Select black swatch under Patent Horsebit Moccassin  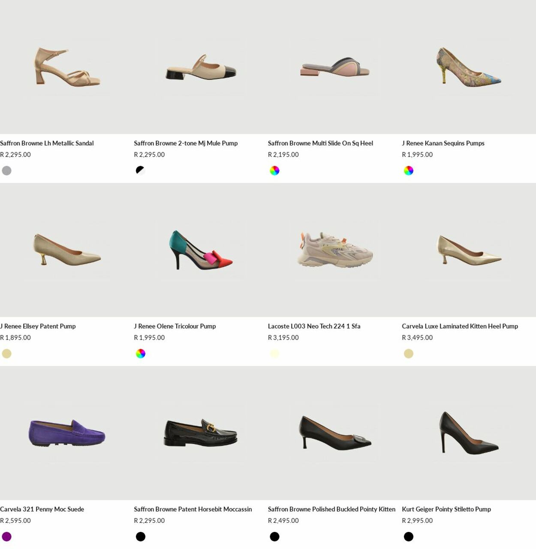click(141, 537)
